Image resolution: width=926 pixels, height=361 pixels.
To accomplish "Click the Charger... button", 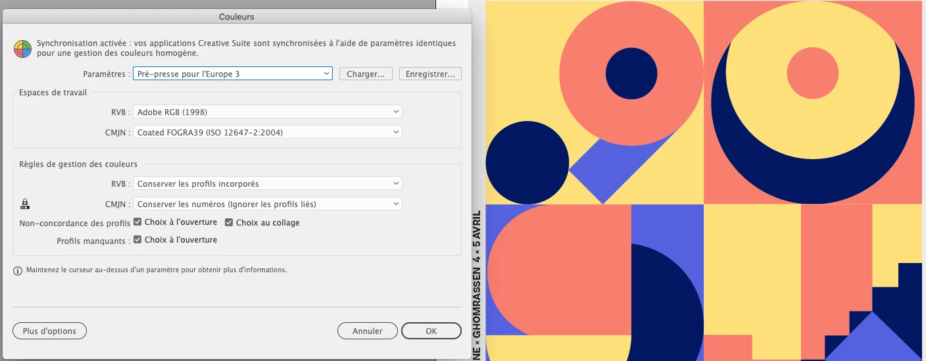I will [x=366, y=74].
